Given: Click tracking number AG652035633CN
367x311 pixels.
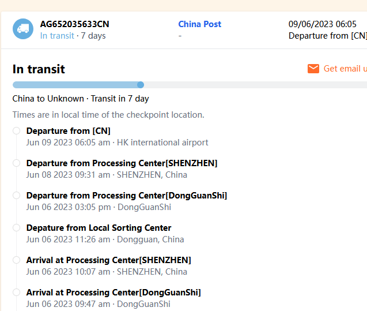Looking at the screenshot, I should 74,24.
